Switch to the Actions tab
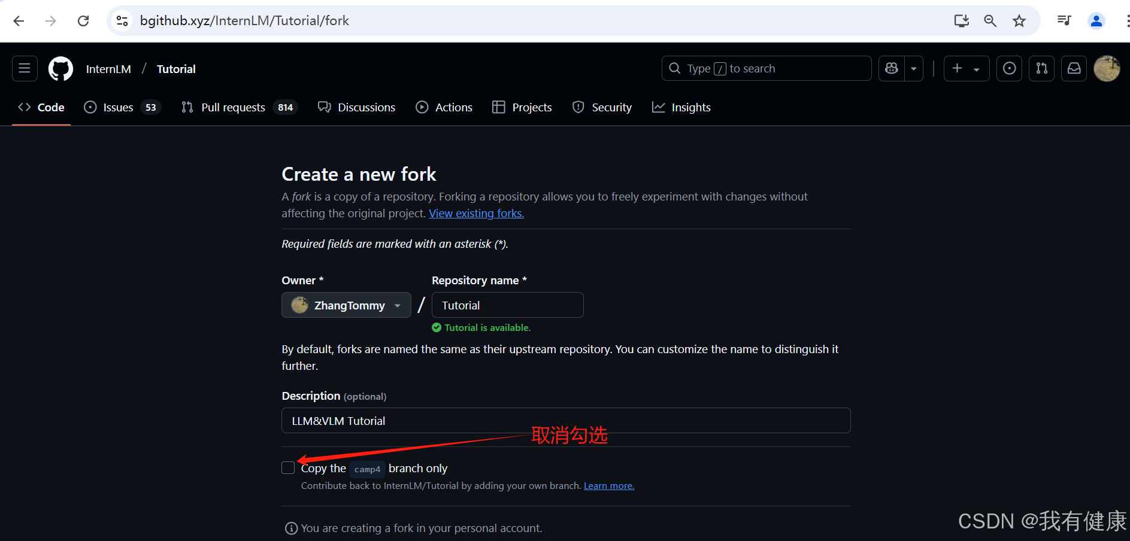The width and height of the screenshot is (1130, 541). click(x=444, y=107)
